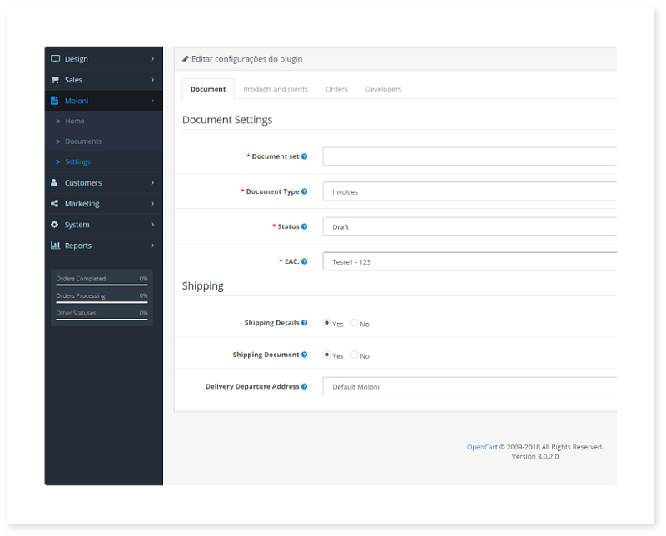Viewport: 666px width, 536px height.
Task: Click the arrow bullet before Home
Action: [x=57, y=121]
